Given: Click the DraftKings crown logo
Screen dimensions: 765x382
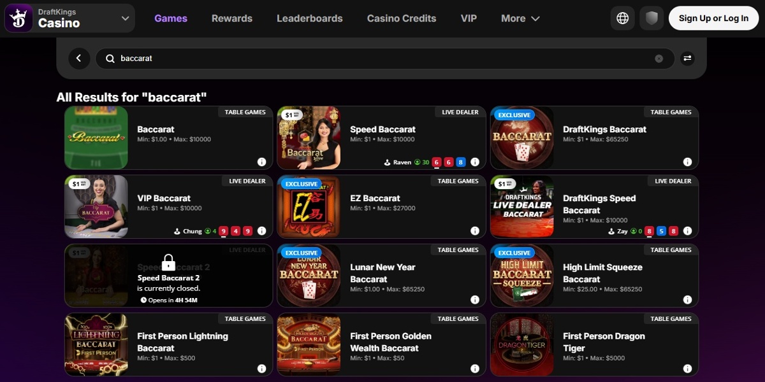Looking at the screenshot, I should tap(18, 18).
